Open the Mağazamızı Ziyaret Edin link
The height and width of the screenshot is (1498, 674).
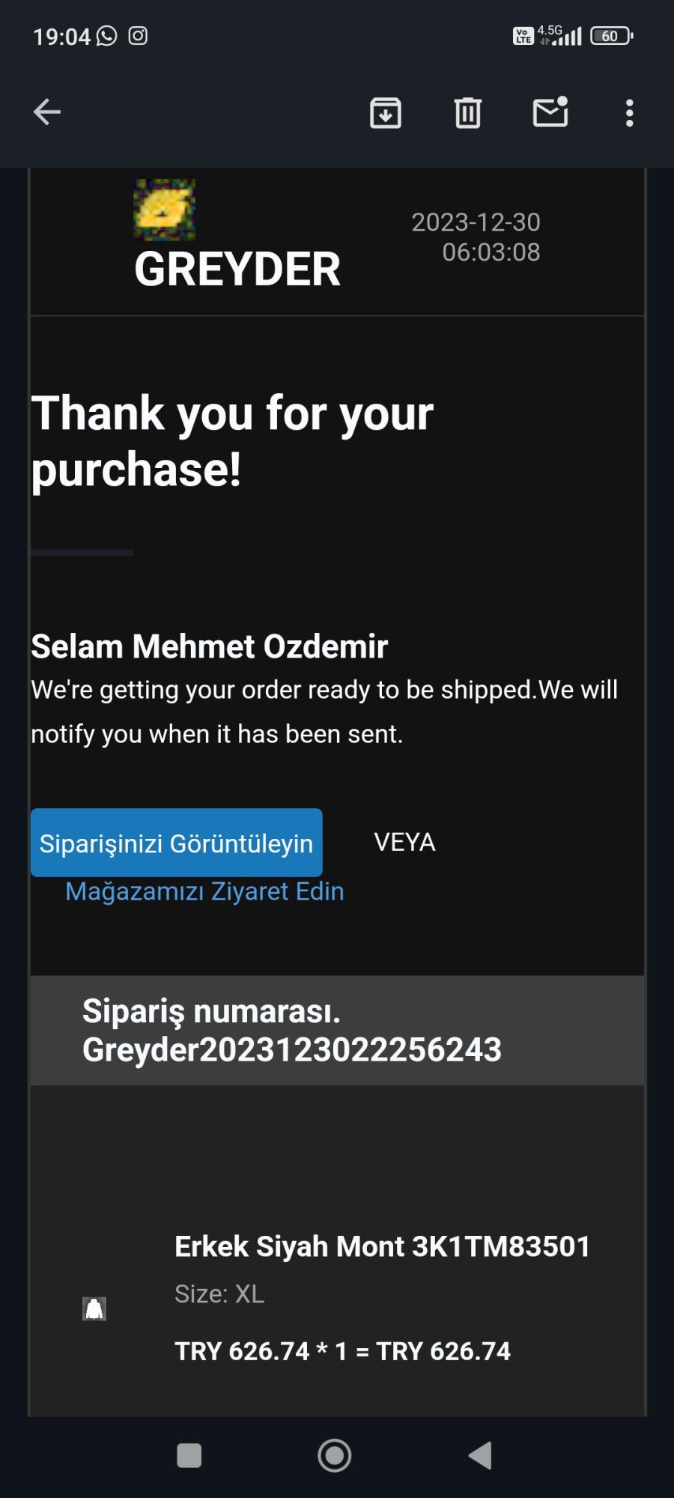(204, 891)
